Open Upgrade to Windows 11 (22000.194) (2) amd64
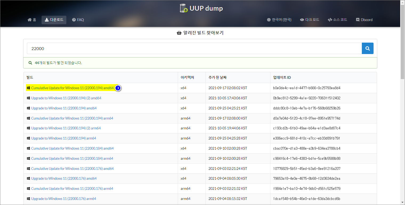405x205 pixels. tap(66, 98)
